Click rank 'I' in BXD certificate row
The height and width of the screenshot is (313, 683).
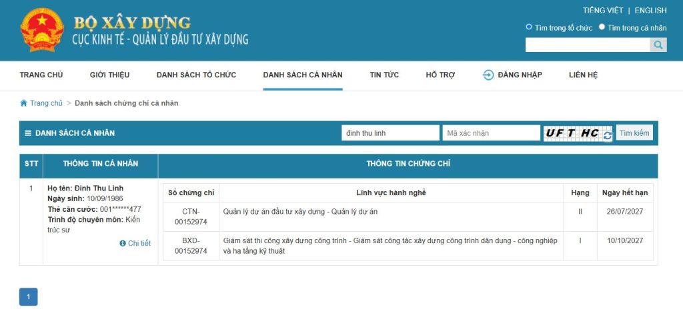coord(580,240)
